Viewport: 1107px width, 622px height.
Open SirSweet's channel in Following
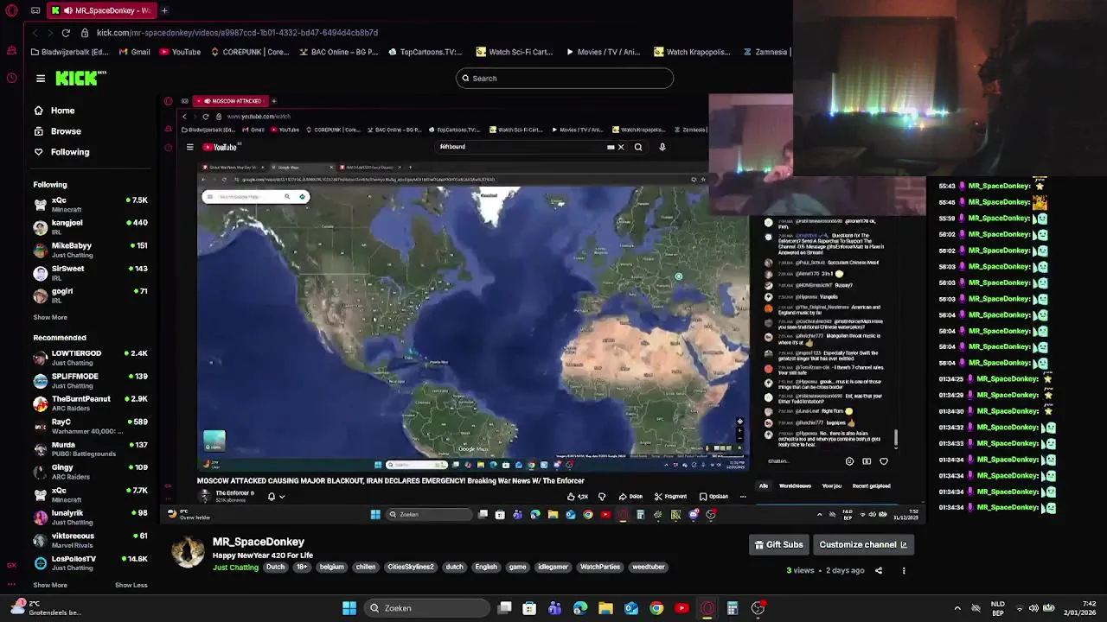pos(90,272)
